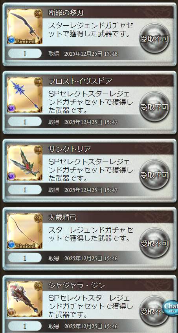Select the サンクトリア title text
The image size is (178, 333).
[70, 149]
